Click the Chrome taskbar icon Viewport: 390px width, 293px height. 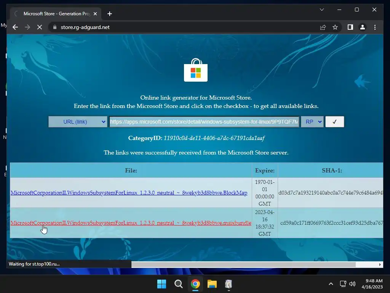coord(195,284)
